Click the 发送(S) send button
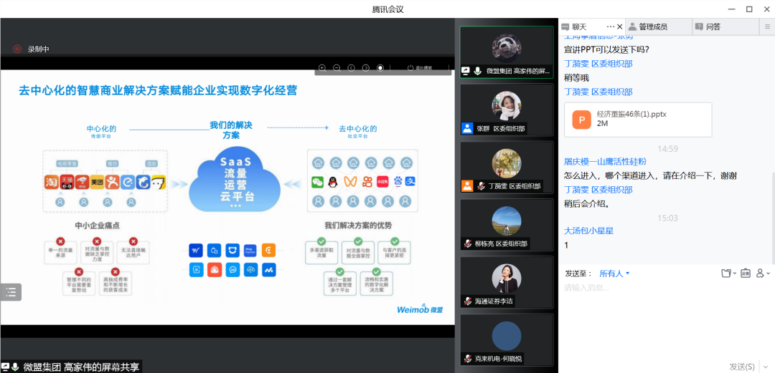Image resolution: width=775 pixels, height=373 pixels. [741, 367]
